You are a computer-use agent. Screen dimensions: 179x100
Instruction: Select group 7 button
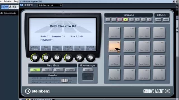coord(143,19)
